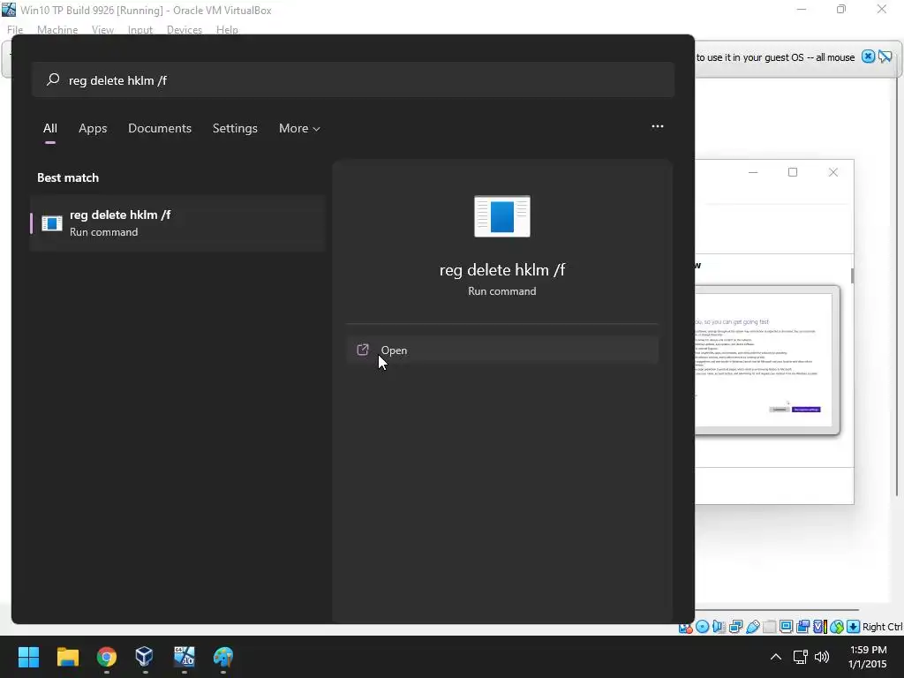This screenshot has width=904, height=678.
Task: Click 'Run command' subtitle in the preview pane
Action: pos(502,291)
